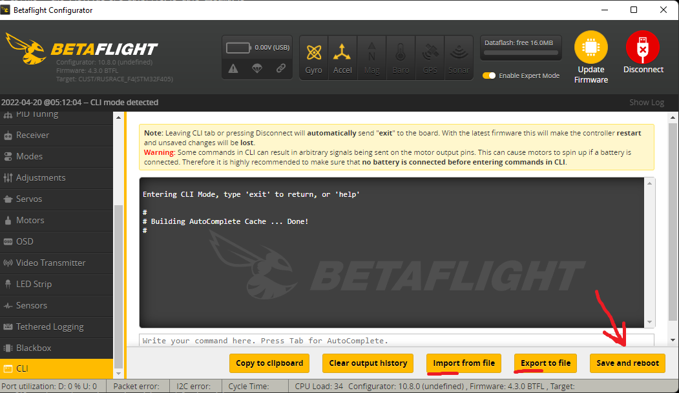
Task: Click the Mag sensor icon
Action: [371, 52]
